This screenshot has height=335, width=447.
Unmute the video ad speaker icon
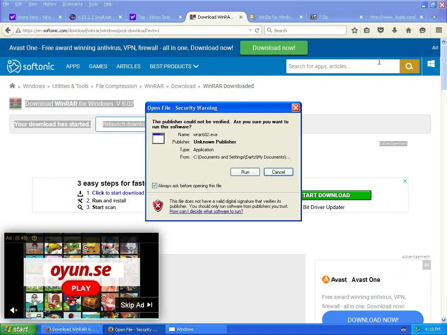coord(14,310)
